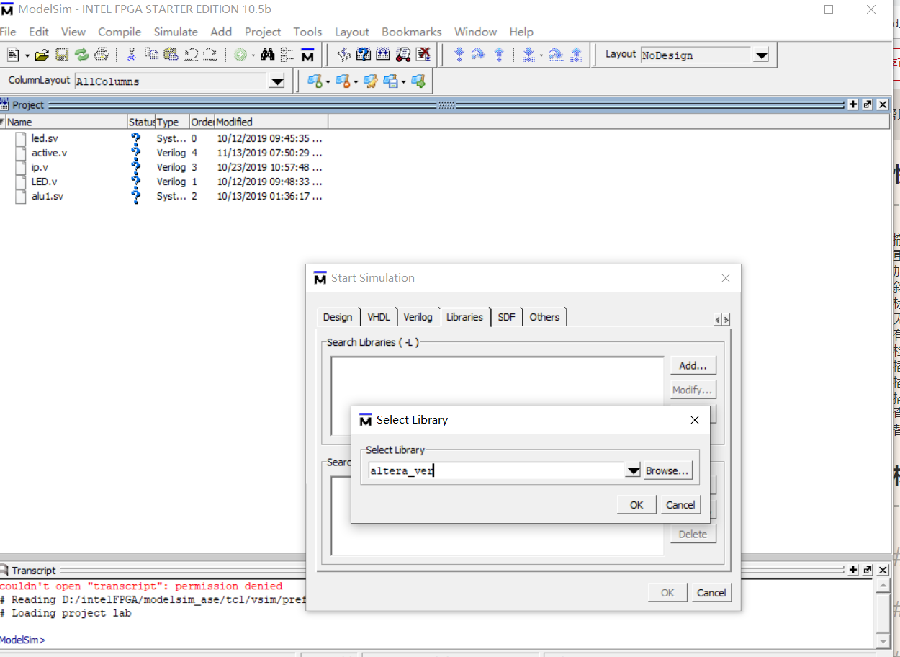The height and width of the screenshot is (657, 900).
Task: Click the Transcript panel zoom plus icon
Action: click(853, 570)
